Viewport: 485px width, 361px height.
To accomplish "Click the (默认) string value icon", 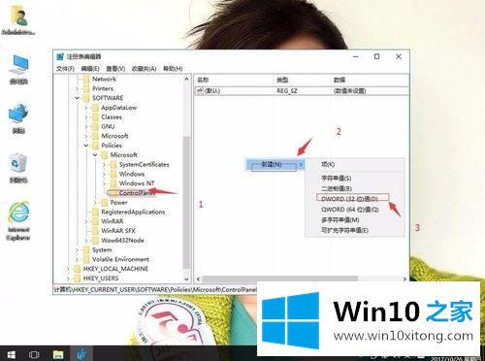I will pos(200,91).
